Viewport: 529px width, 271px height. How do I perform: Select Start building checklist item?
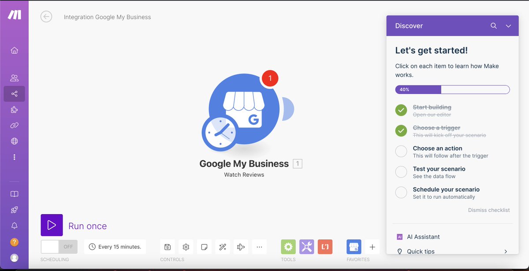452,110
